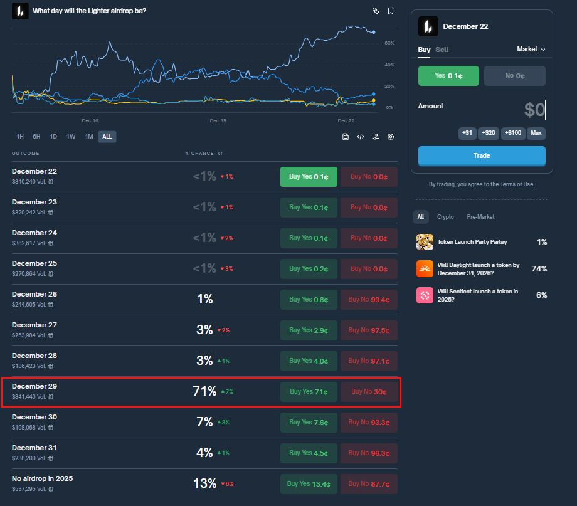Bookmark this market
577x506 pixels.
click(x=391, y=11)
